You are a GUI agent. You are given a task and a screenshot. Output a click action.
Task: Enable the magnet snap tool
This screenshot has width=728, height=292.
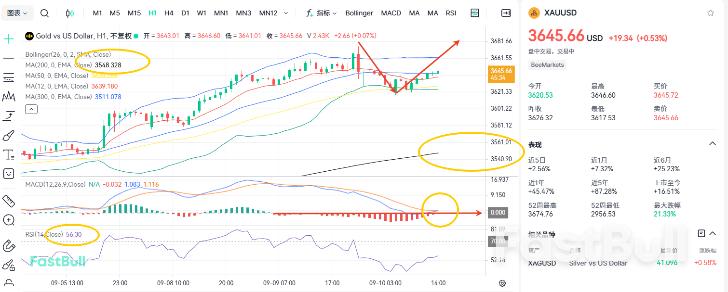[x=8, y=245]
